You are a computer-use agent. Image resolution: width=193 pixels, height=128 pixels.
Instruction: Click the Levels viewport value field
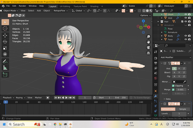(179, 114)
